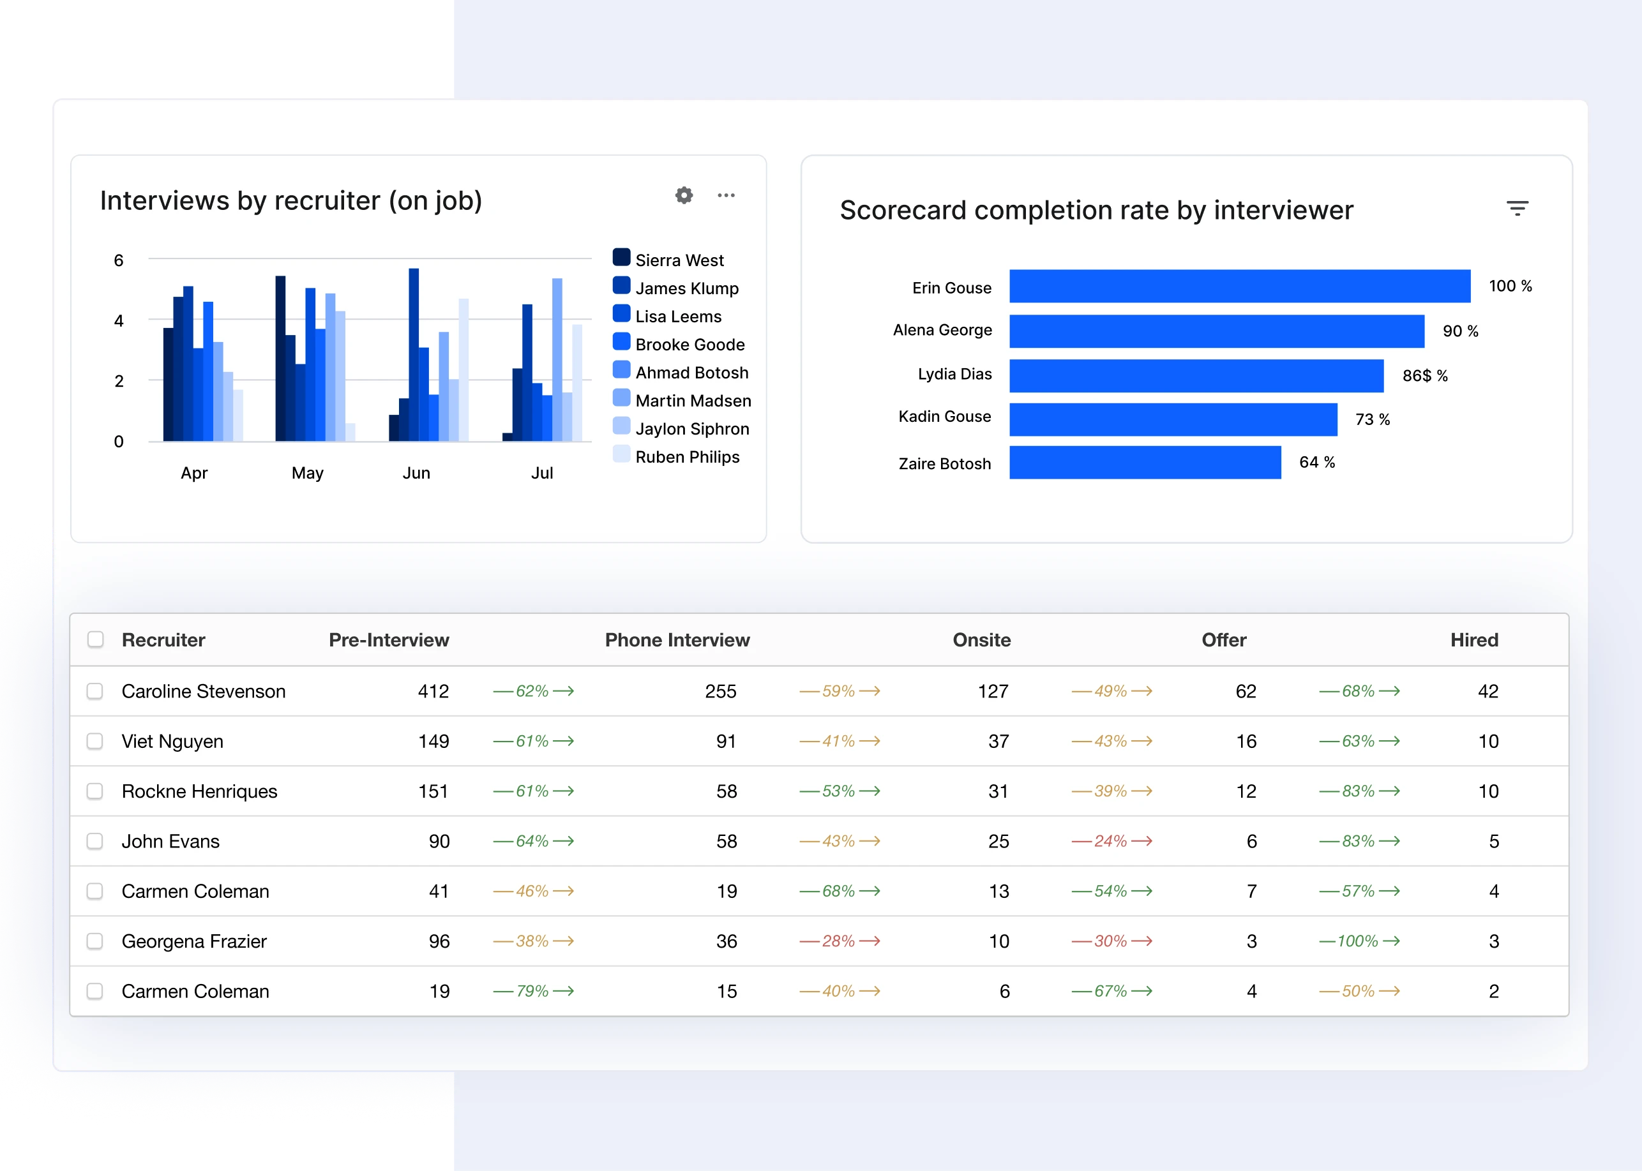The image size is (1642, 1171).
Task: Check the Carmen Coleman row with 19 pre-interviews
Action: 94,991
